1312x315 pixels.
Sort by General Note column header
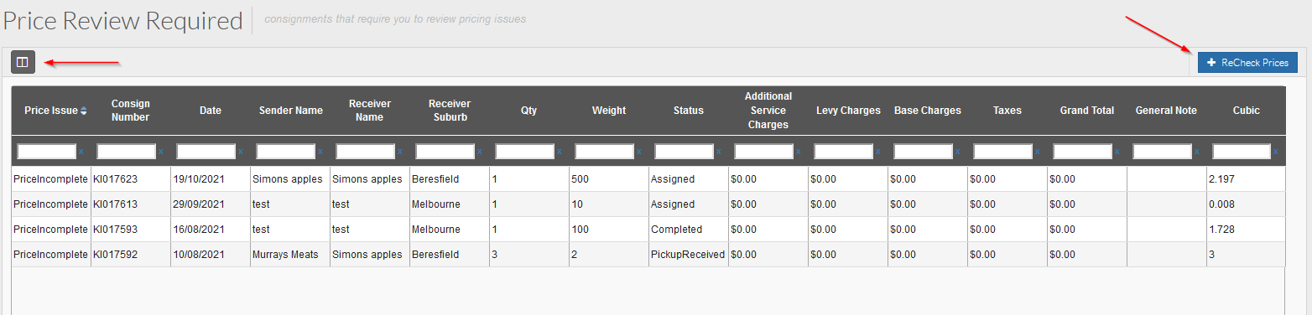[x=1166, y=111]
